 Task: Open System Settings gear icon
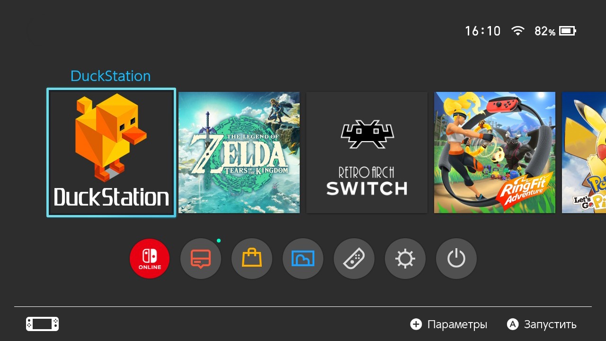tap(405, 259)
